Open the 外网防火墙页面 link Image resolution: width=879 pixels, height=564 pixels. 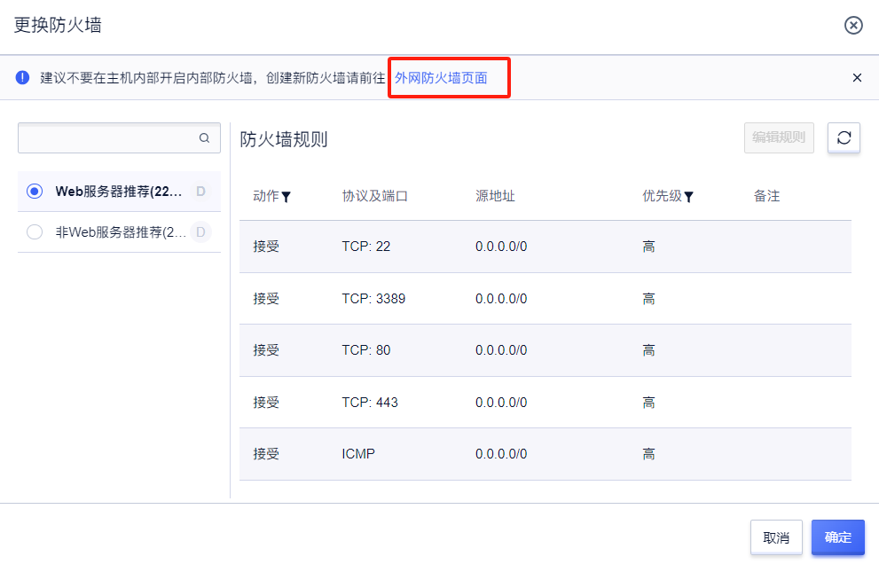[x=441, y=78]
